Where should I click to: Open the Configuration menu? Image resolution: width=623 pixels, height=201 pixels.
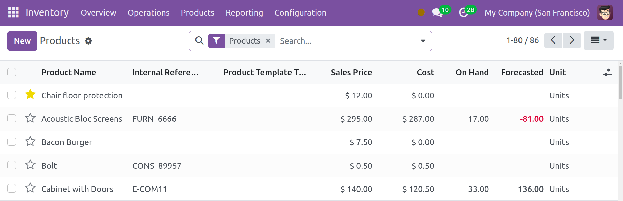pos(300,13)
